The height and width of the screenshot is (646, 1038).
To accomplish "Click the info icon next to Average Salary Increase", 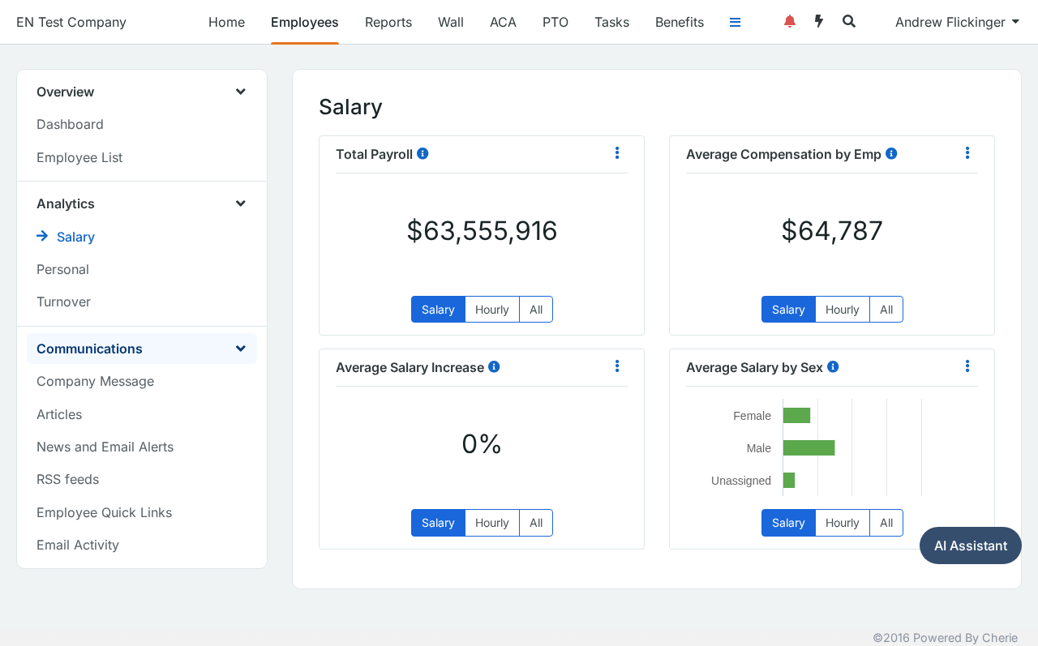I will pos(494,366).
